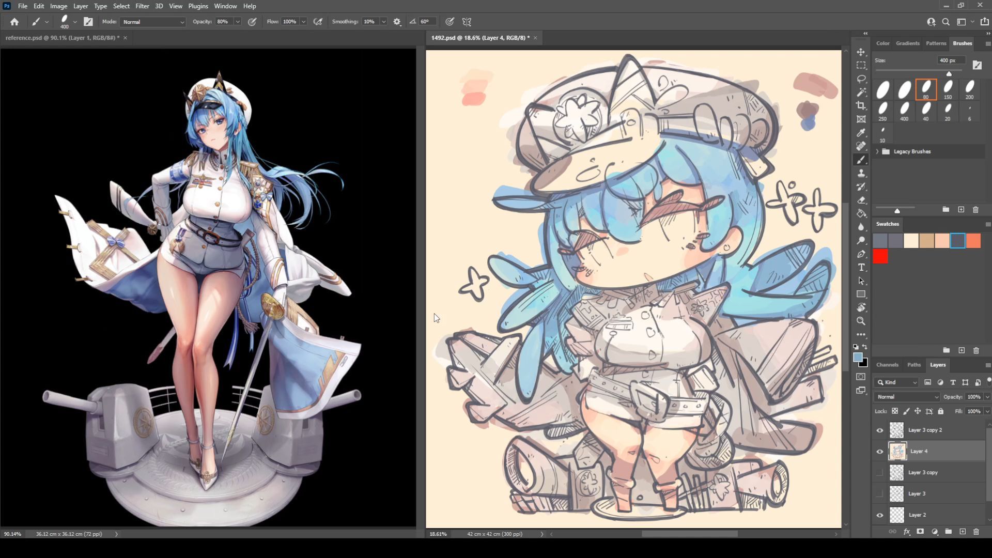Open the Plugins menu
This screenshot has height=558, width=992.
tap(198, 6)
